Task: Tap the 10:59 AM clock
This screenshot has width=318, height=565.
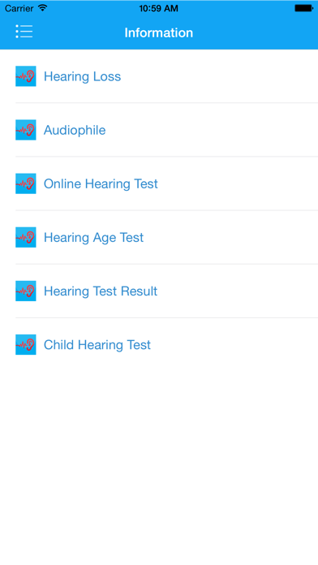Action: coord(158,8)
